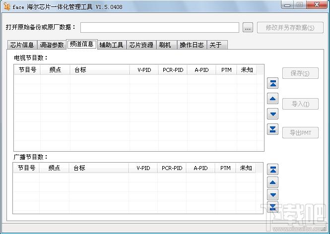The width and height of the screenshot is (330, 234).
Task: Sort TV list by 节目号 column
Action: tap(27, 70)
